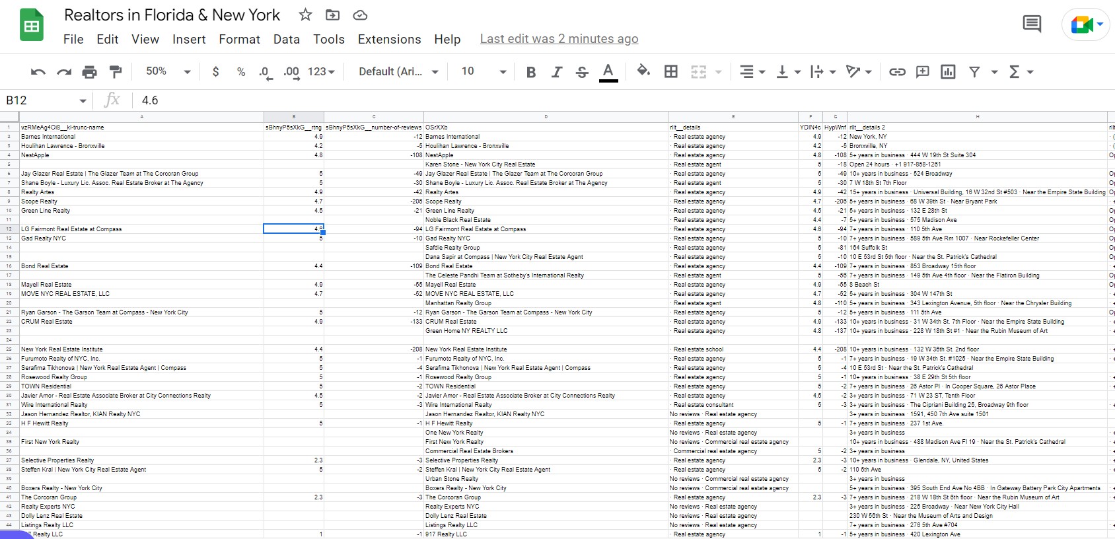
Task: Select 'Bond Real Estate' in column A
Action: coord(141,266)
